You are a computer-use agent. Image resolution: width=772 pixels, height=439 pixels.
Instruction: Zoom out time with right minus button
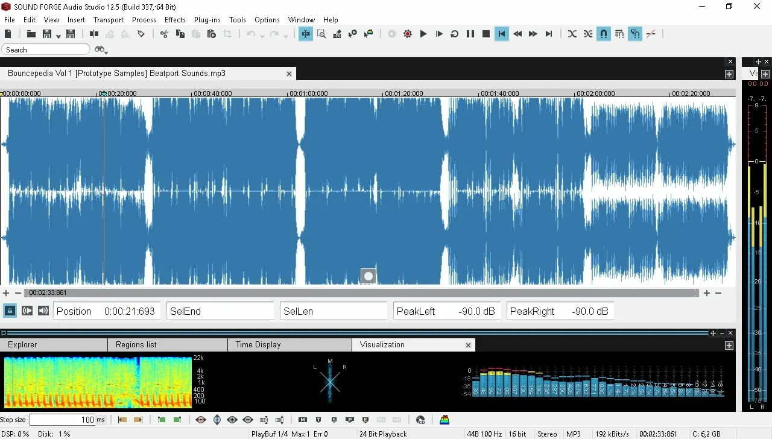coord(718,293)
